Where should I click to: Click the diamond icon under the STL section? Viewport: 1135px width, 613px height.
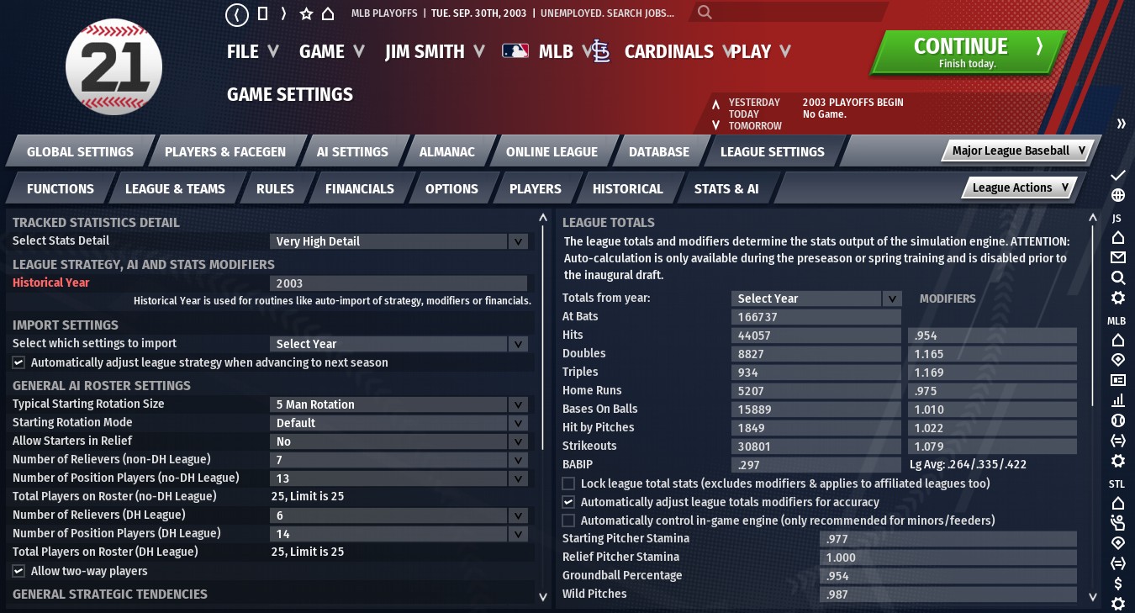point(1117,543)
